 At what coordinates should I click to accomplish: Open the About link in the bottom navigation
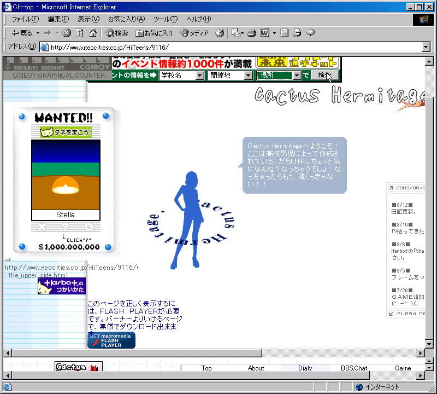[256, 368]
